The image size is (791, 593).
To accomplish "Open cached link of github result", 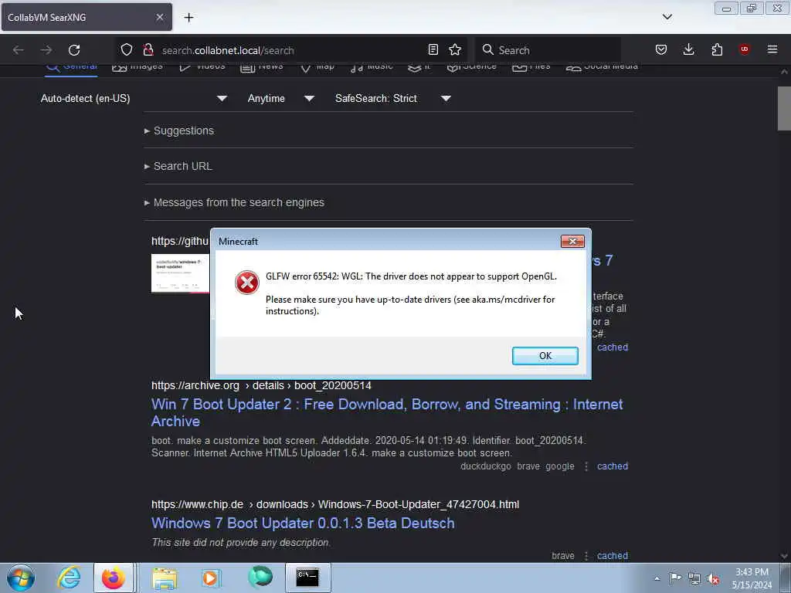I will pos(613,347).
